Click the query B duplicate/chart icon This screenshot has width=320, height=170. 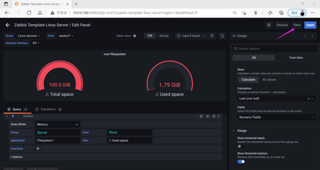pyautogui.click(x=201, y=116)
